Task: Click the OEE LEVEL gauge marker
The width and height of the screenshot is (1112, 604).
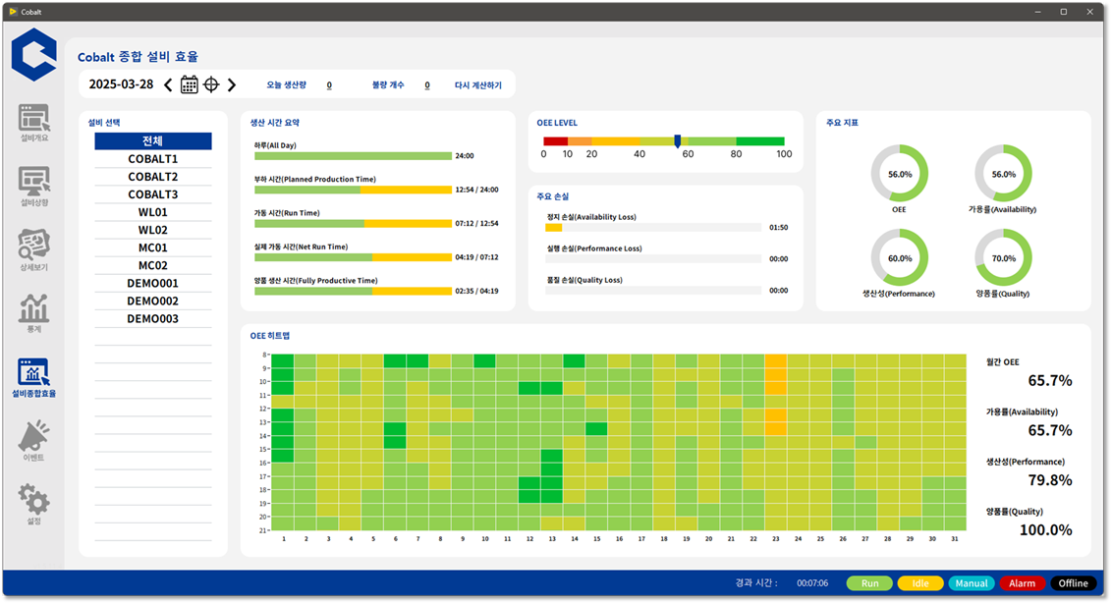Action: [x=677, y=141]
